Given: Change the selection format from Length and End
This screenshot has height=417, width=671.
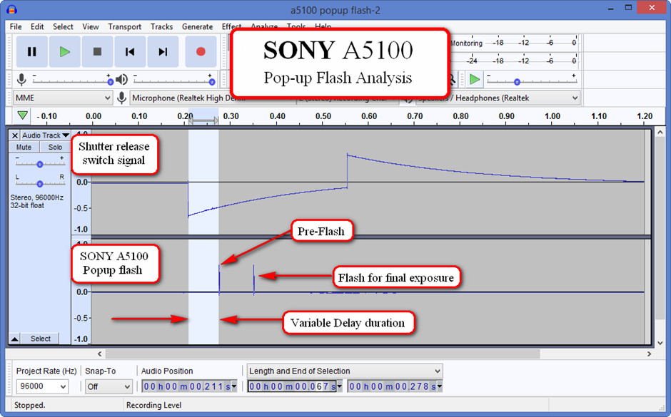Looking at the screenshot, I should point(345,371).
